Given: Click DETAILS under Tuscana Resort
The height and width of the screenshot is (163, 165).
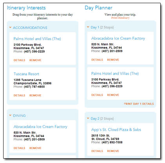Looking at the screenshot, I should (x=19, y=95).
